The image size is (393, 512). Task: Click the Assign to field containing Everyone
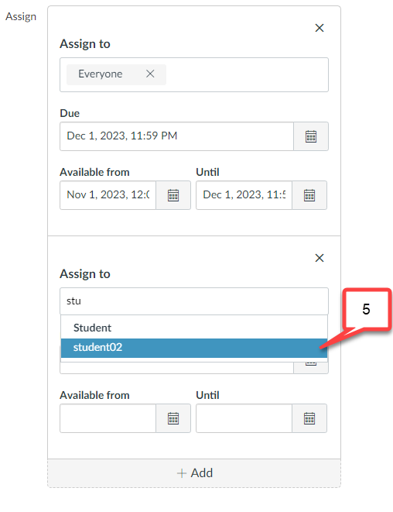tap(194, 75)
